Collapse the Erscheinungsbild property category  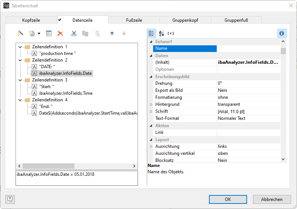[x=151, y=77]
